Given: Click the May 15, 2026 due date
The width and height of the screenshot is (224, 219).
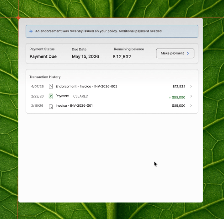Looking at the screenshot, I should tap(85, 56).
